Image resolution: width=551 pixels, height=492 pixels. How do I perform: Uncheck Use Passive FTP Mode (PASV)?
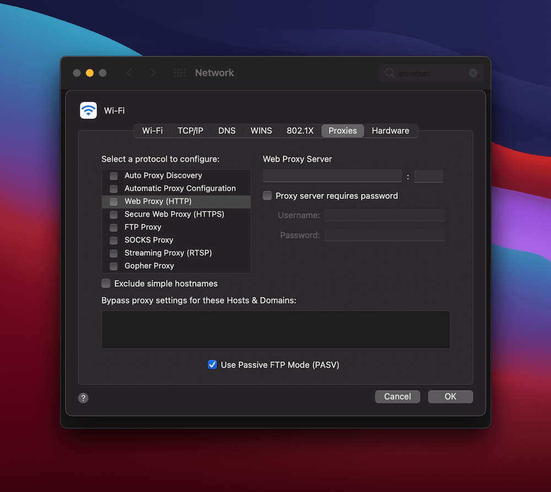(x=212, y=364)
